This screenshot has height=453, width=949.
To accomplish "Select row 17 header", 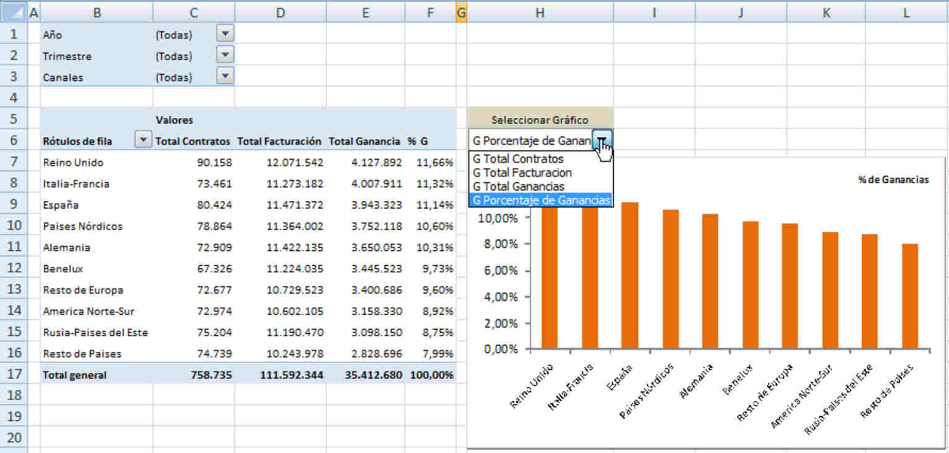I will [14, 374].
